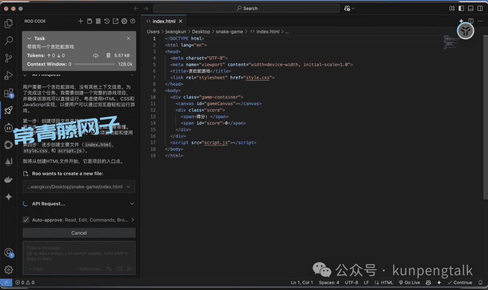Click the send message arrow
The height and width of the screenshot is (290, 488).
point(129,268)
